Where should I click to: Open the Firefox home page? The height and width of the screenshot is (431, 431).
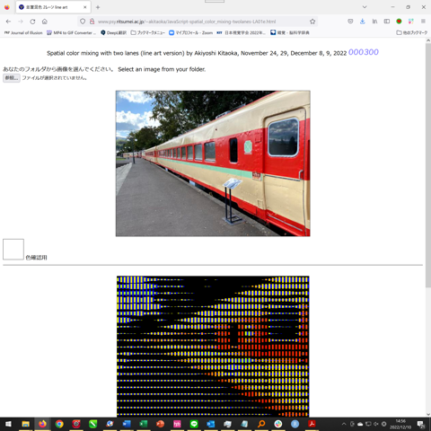(x=45, y=22)
